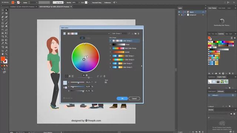Display color bars view in Edit Colors
237x133 pixels.
pos(73,76)
